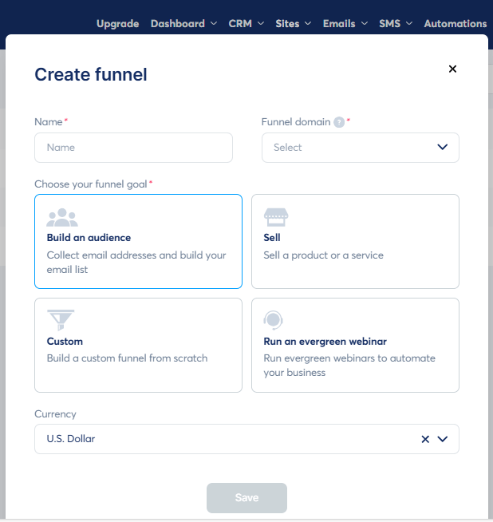
Task: Expand the Dashboard menu
Action: pos(183,24)
